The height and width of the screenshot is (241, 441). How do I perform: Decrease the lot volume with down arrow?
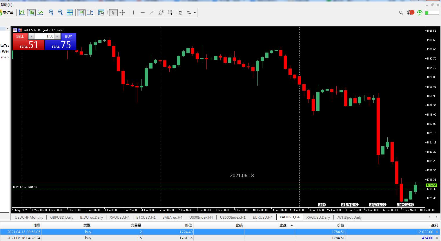[31, 36]
